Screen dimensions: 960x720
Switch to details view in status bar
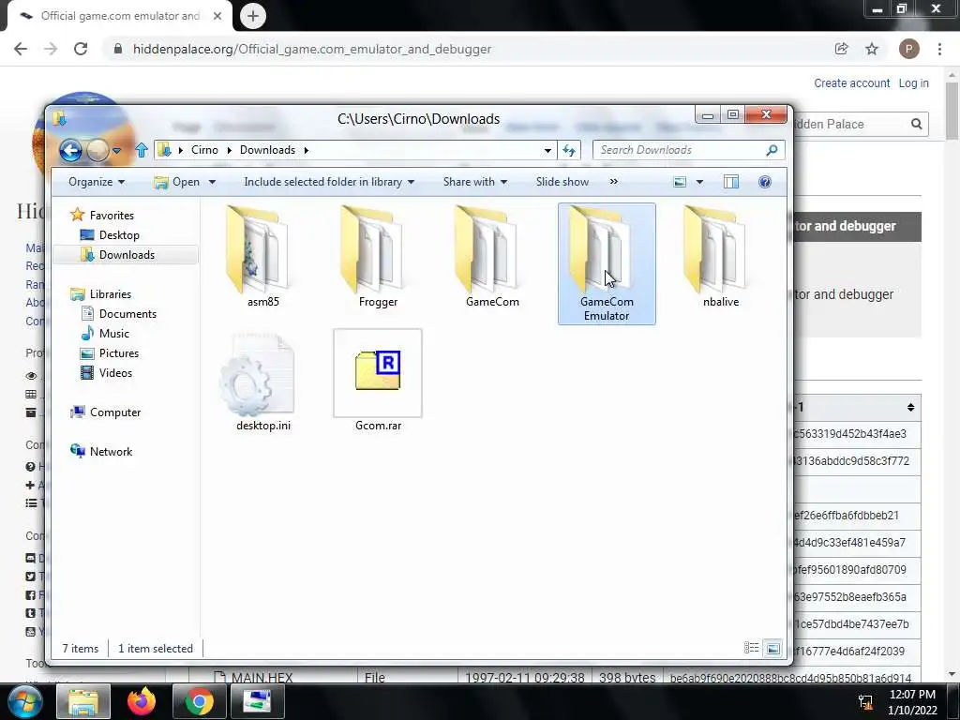pyautogui.click(x=751, y=648)
